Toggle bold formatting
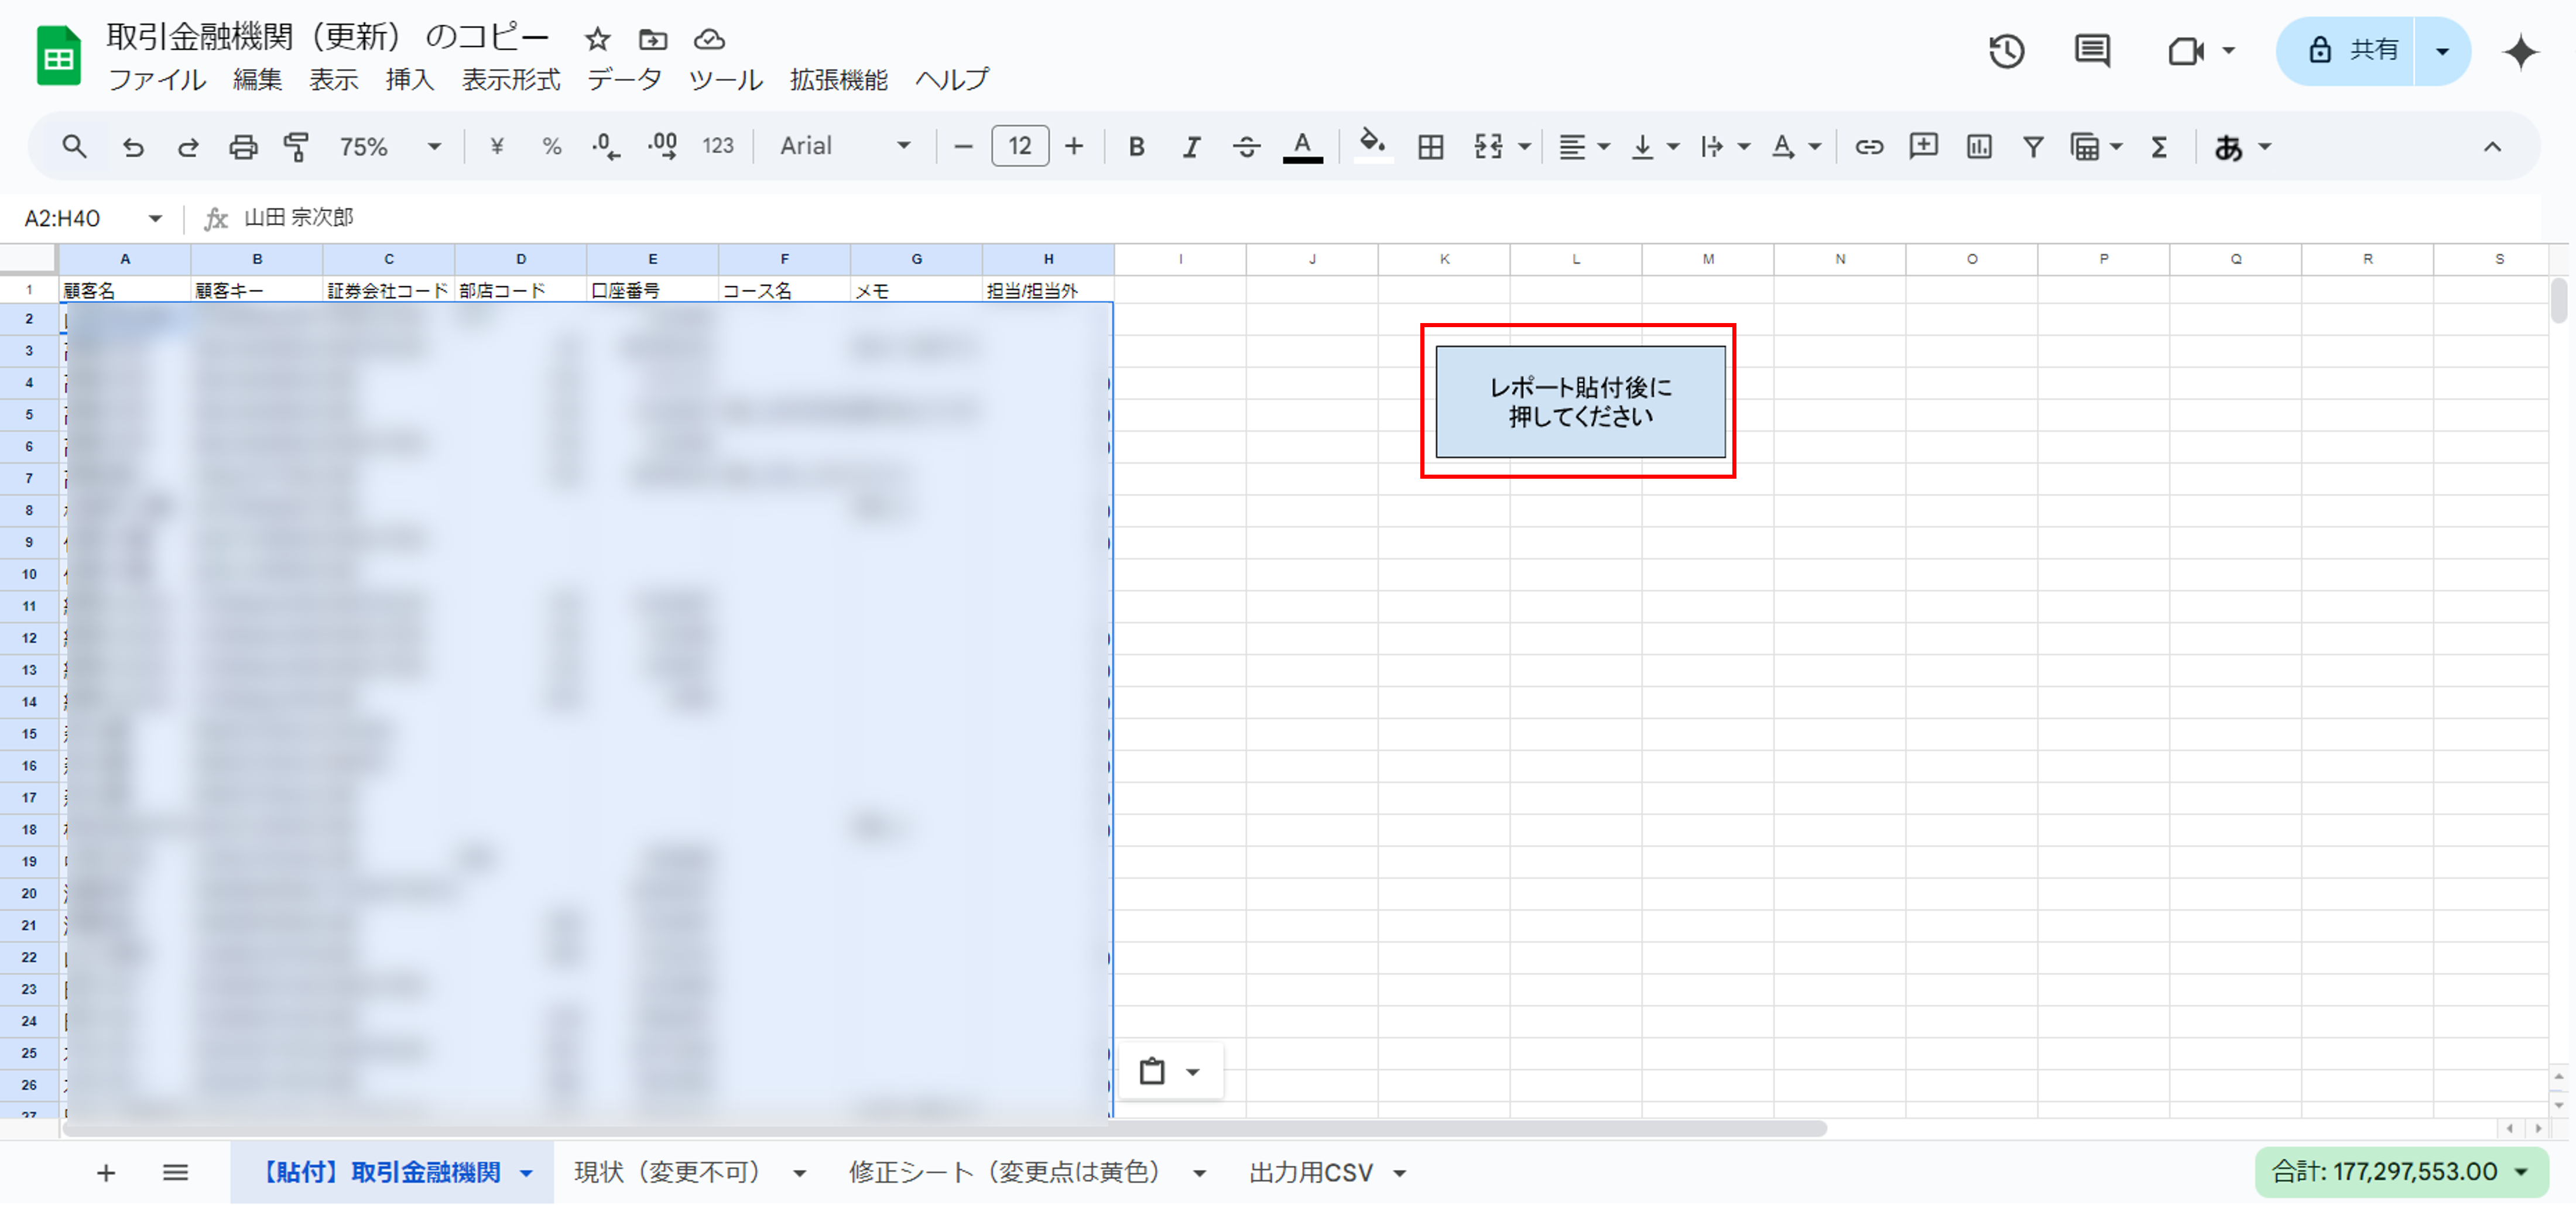This screenshot has height=1205, width=2576. [1136, 147]
